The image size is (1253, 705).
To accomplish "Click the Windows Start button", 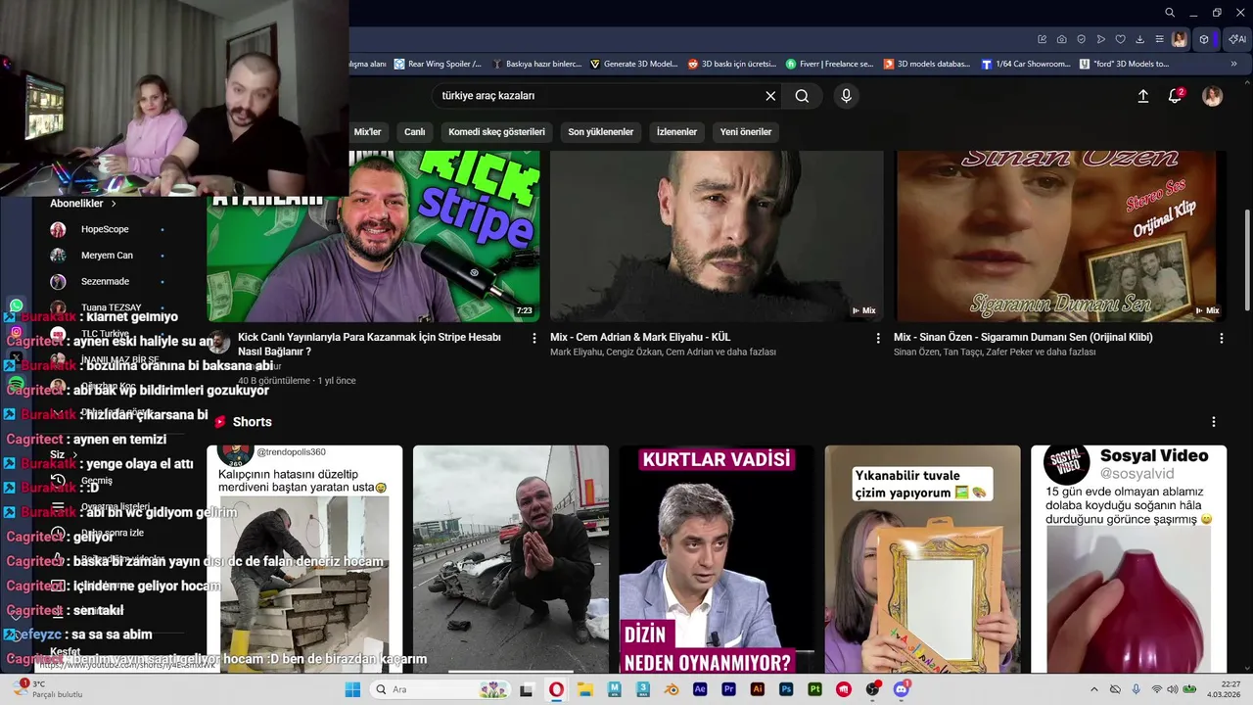I will [352, 689].
